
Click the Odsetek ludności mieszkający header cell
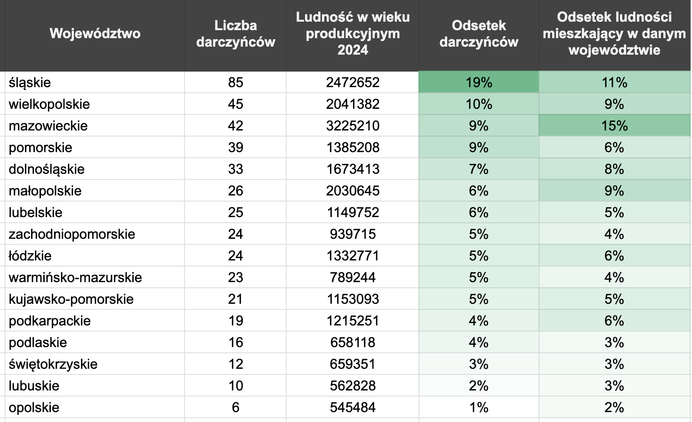(x=614, y=34)
